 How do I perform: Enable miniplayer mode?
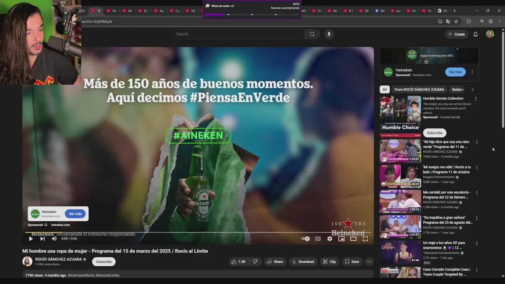pos(341,239)
